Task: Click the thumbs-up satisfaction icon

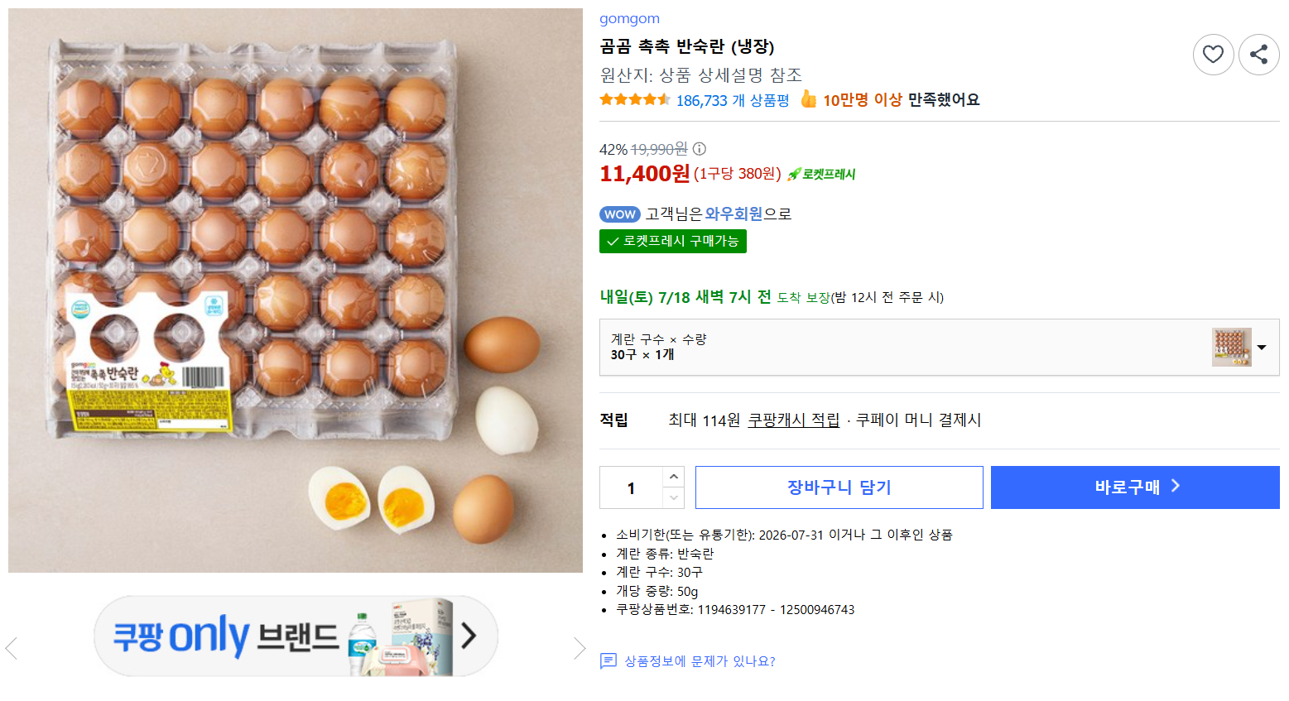Action: tap(808, 99)
